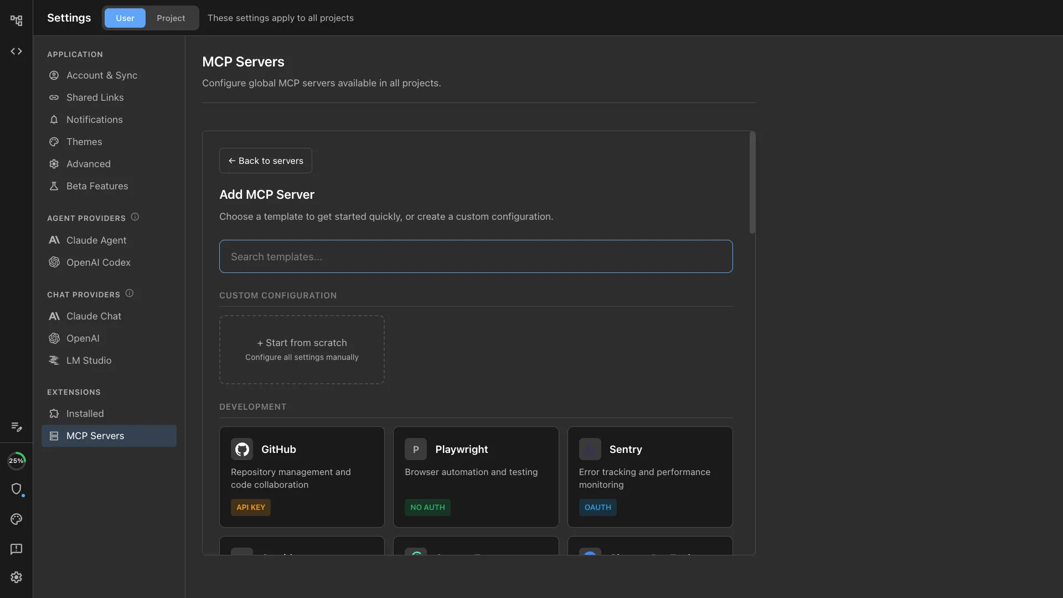Image resolution: width=1063 pixels, height=598 pixels.
Task: Click the palette theme icon in rail
Action: (16, 519)
